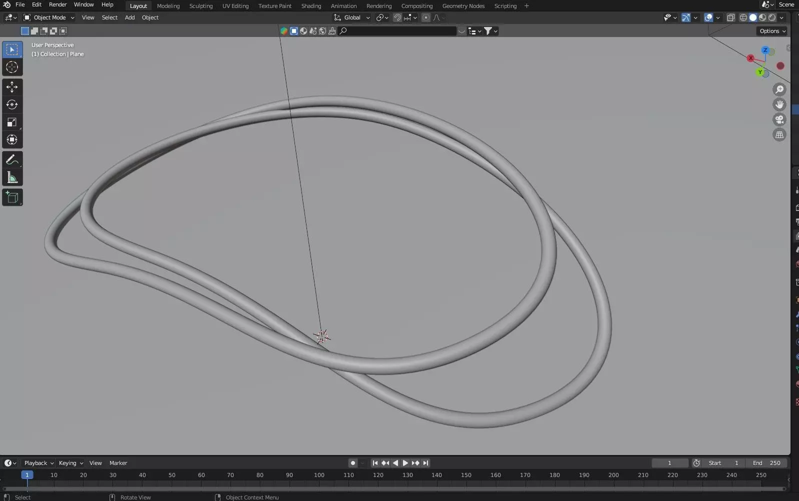Switch to material preview shading
The height and width of the screenshot is (501, 799).
click(762, 17)
